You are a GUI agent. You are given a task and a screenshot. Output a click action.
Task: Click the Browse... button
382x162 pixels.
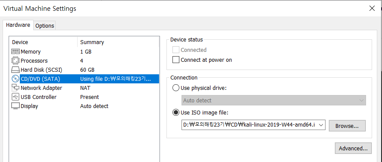point(347,126)
